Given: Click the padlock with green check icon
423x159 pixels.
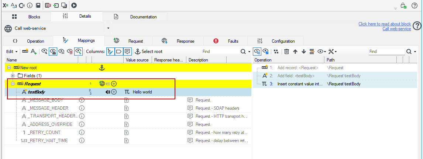Looking at the screenshot, I should coord(403,6).
